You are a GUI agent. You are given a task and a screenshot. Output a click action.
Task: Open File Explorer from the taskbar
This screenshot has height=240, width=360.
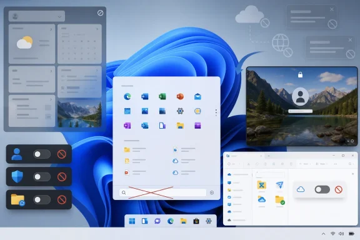[x=183, y=221]
